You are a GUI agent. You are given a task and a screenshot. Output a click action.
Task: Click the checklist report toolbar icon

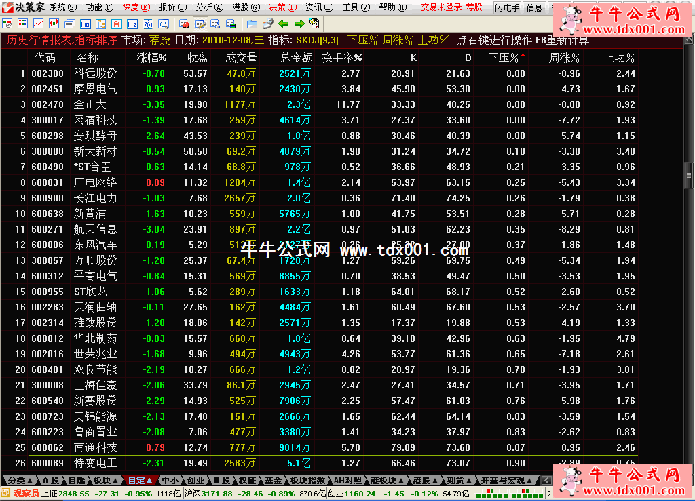[7, 24]
